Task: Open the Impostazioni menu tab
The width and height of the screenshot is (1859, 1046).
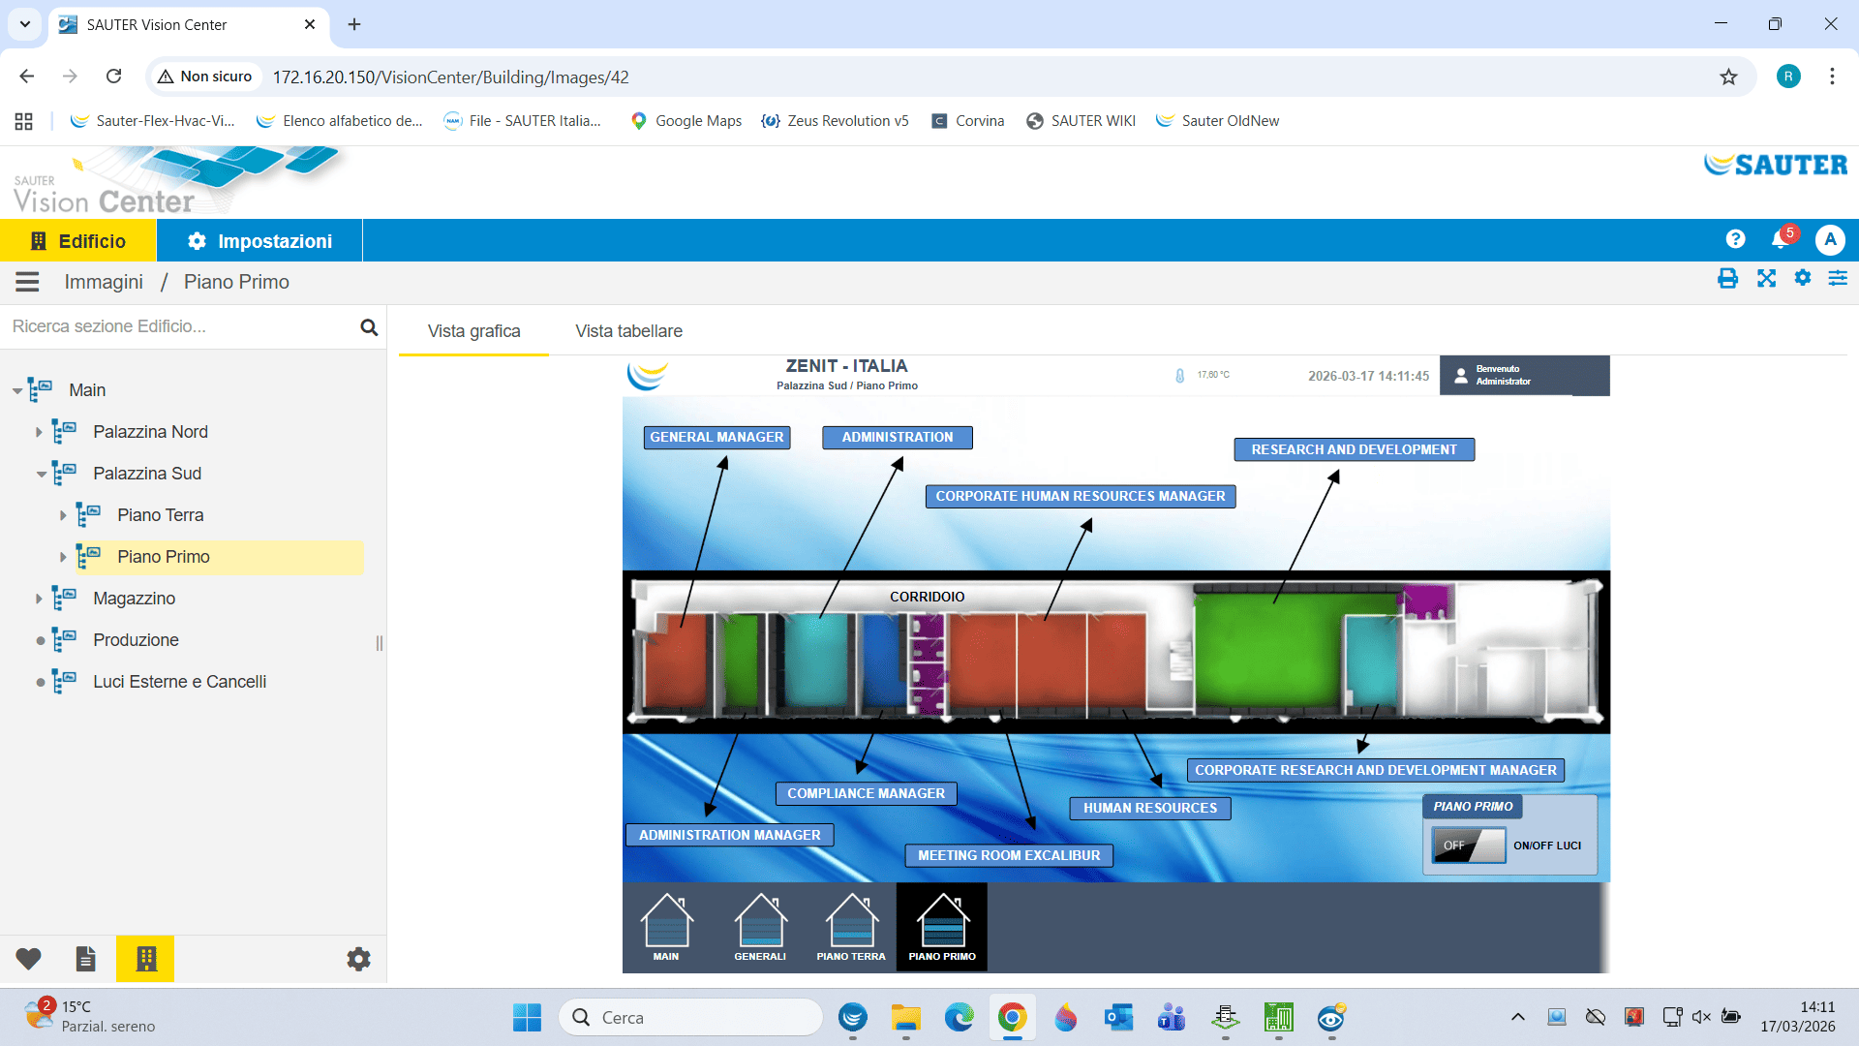Action: click(259, 241)
